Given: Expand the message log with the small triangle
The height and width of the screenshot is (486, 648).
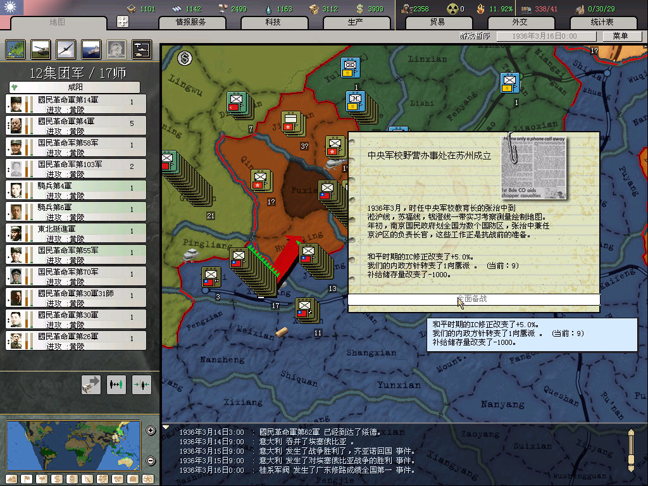Looking at the screenshot, I should click(x=166, y=427).
